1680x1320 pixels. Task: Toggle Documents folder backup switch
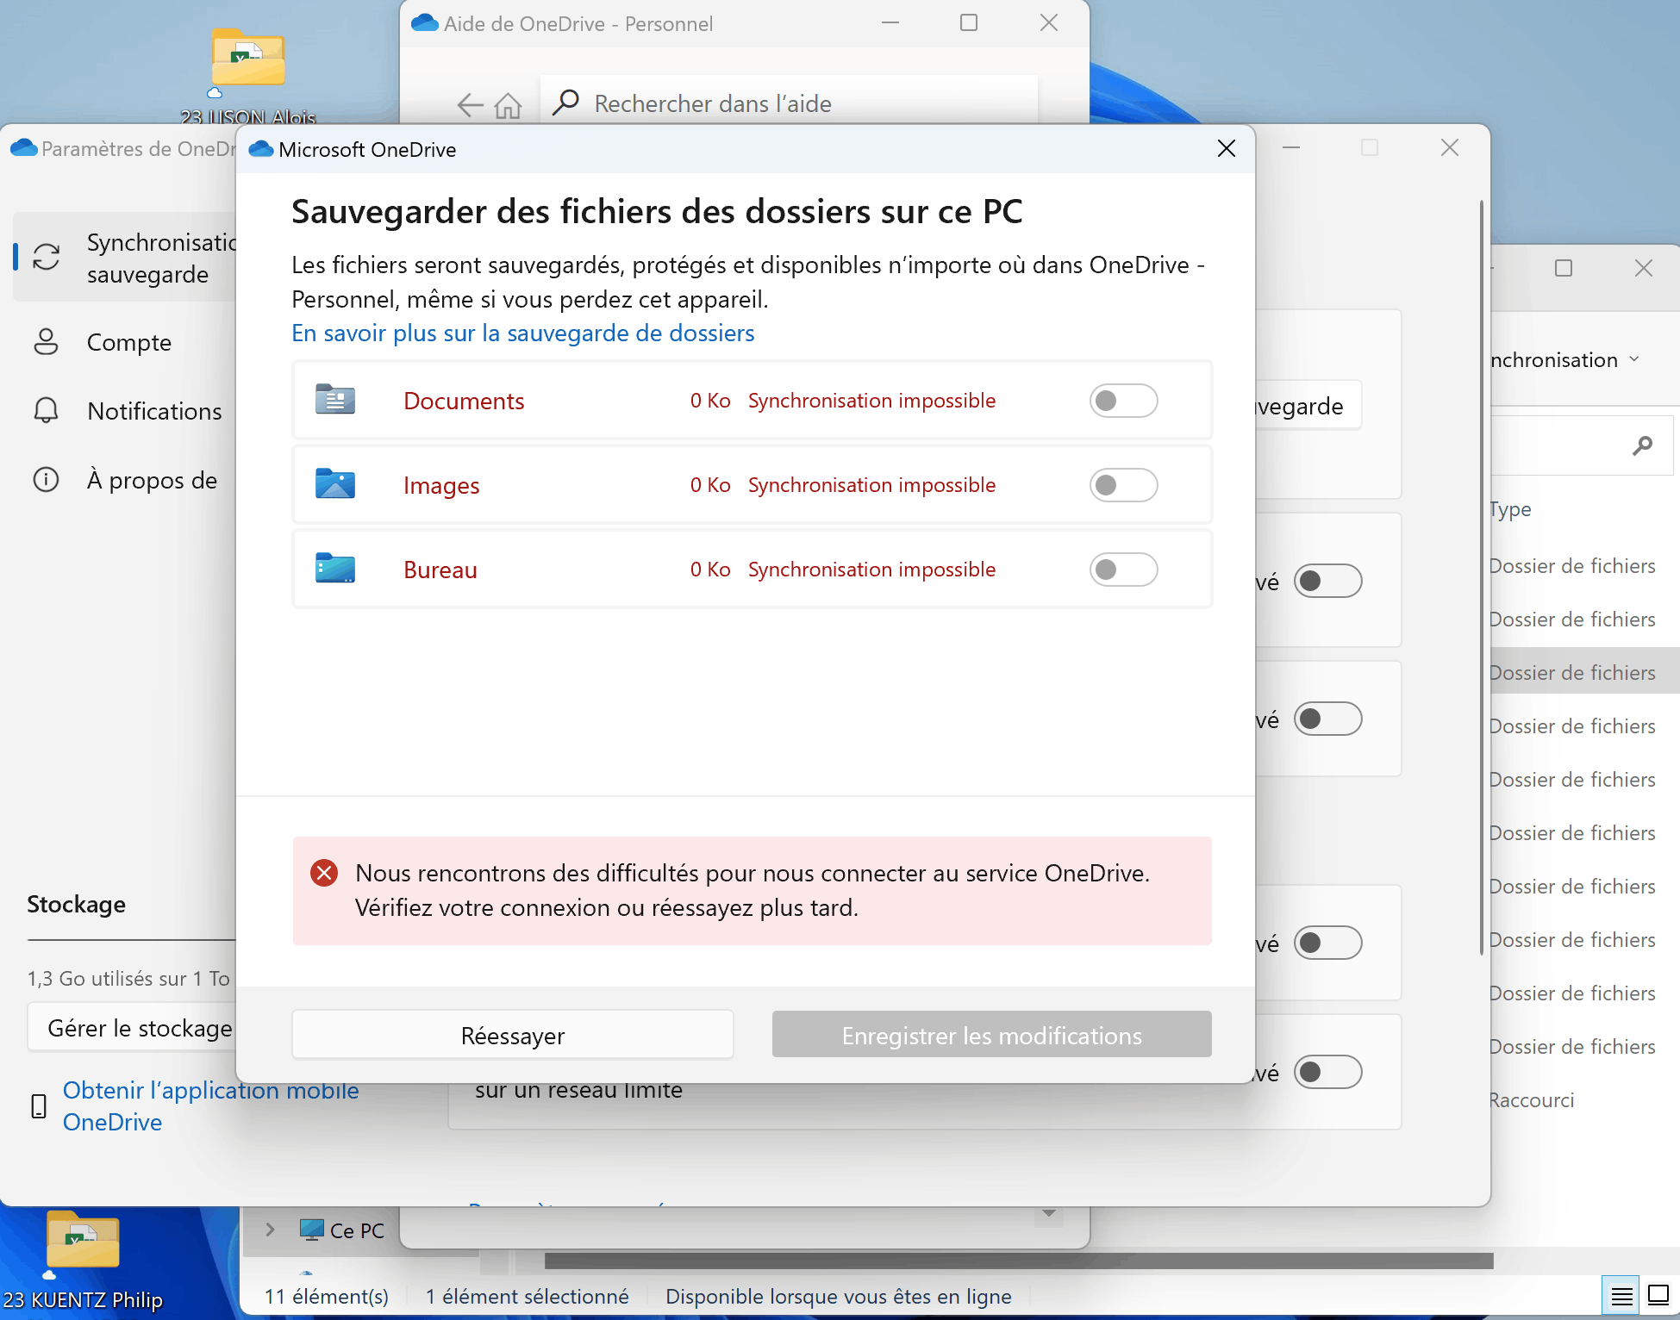pos(1123,401)
